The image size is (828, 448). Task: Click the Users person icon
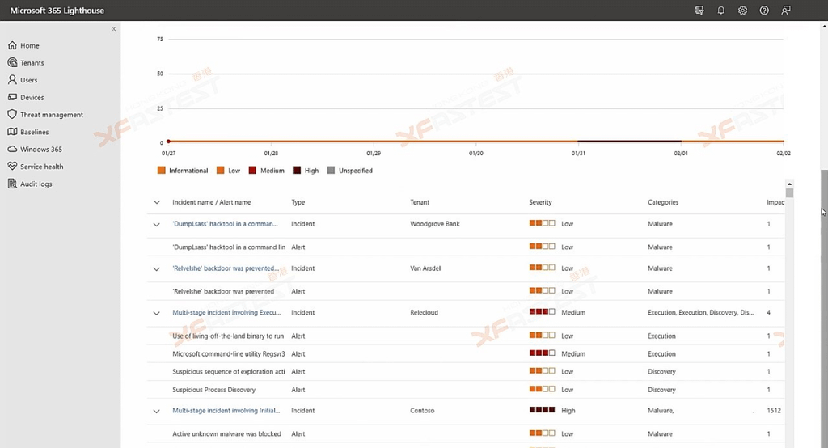coord(12,80)
